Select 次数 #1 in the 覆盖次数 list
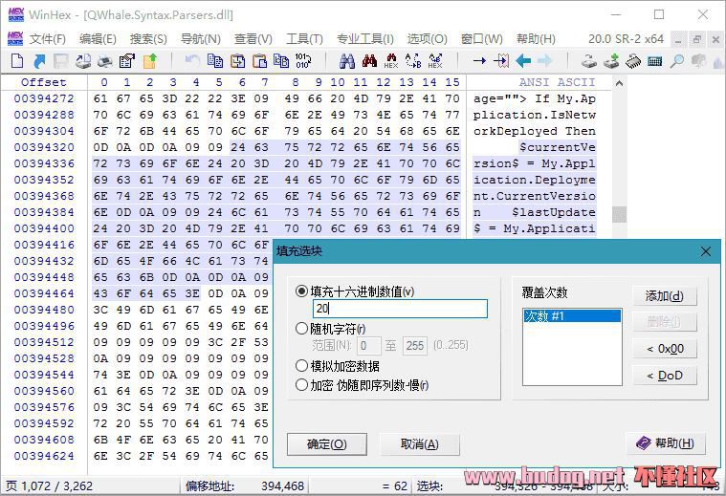Viewport: 726px width, 496px height. pos(572,316)
